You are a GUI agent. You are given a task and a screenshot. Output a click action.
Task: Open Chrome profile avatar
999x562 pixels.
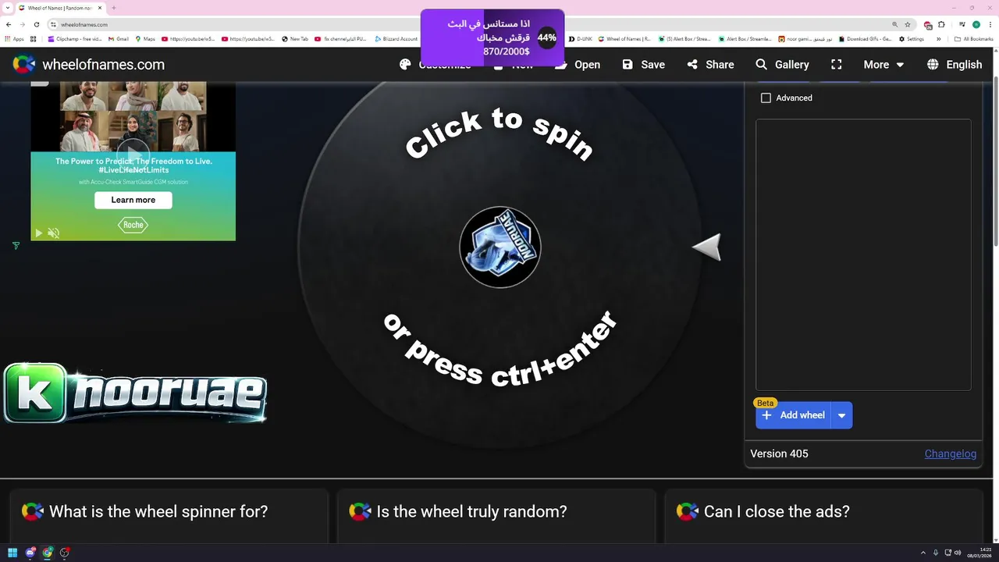976,24
